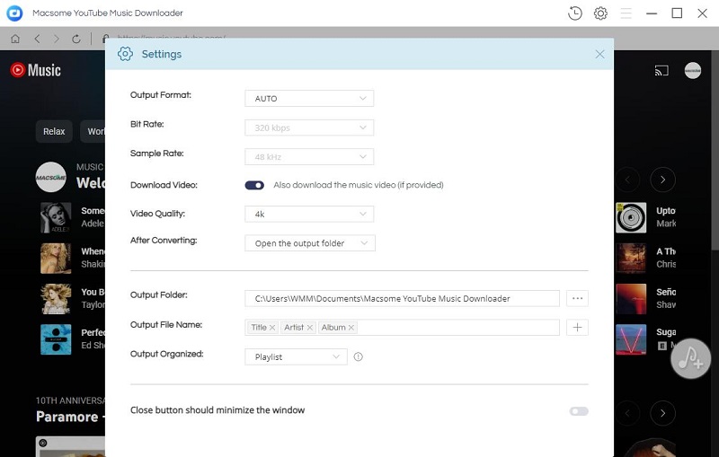Add a file name tag with plus button
The image size is (719, 457).
click(577, 328)
